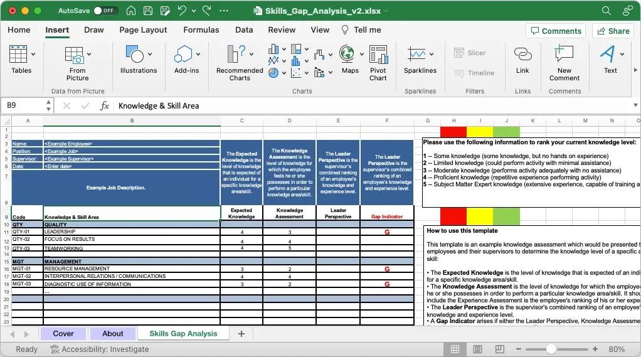Click the Tell me search box
Image resolution: width=641 pixels, height=357 pixels.
coord(361,30)
